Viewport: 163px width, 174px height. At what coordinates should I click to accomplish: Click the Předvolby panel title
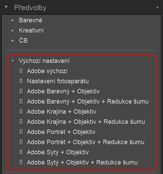(30, 8)
